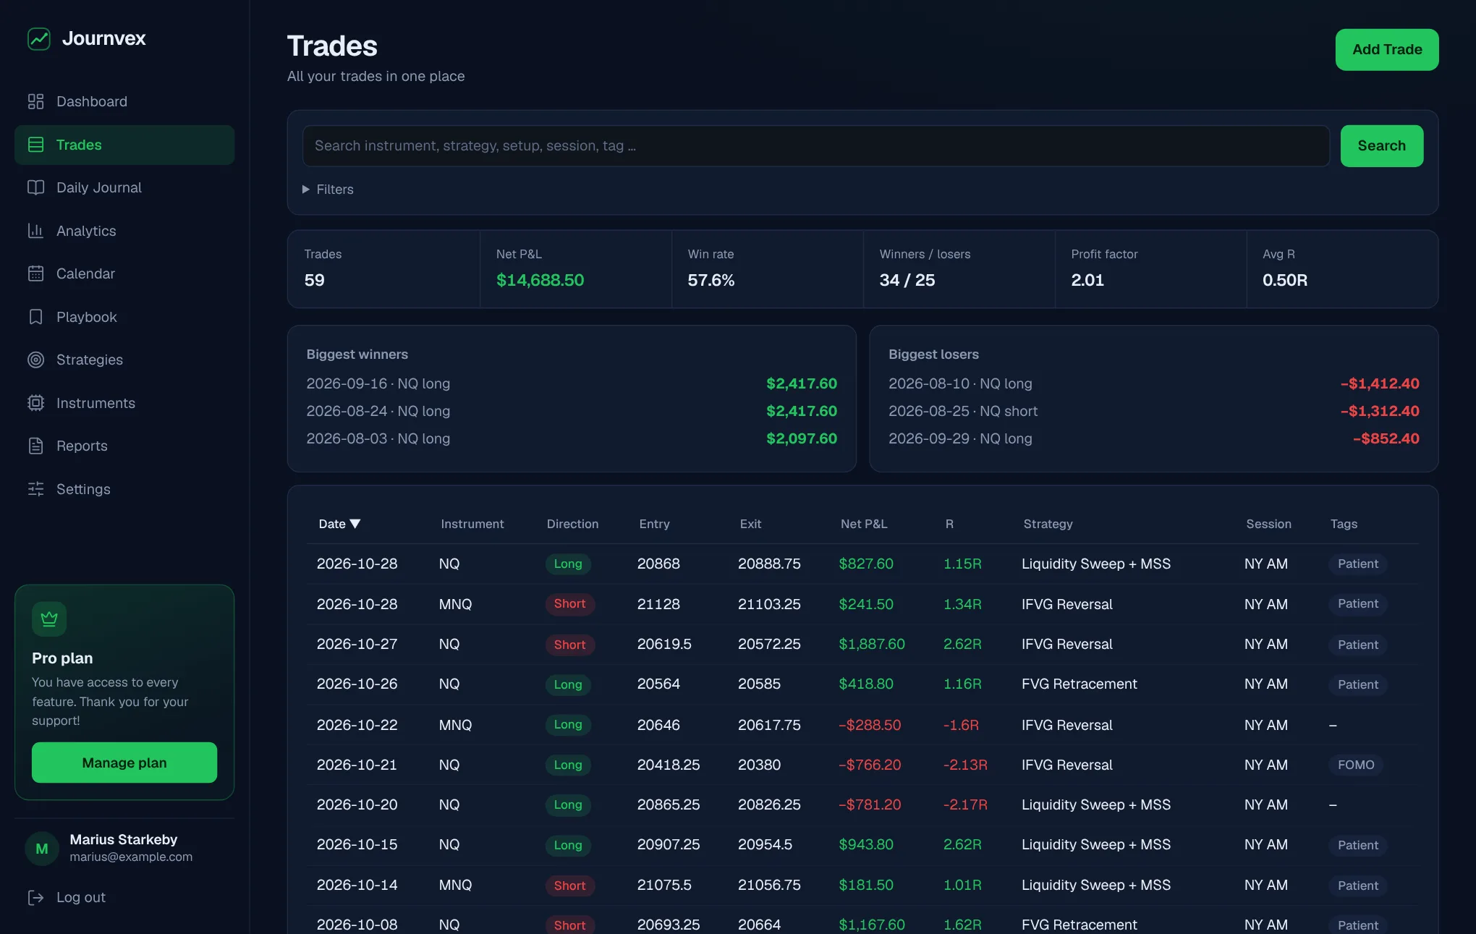The height and width of the screenshot is (934, 1476).
Task: Click the user avatar with letter M
Action: point(42,848)
